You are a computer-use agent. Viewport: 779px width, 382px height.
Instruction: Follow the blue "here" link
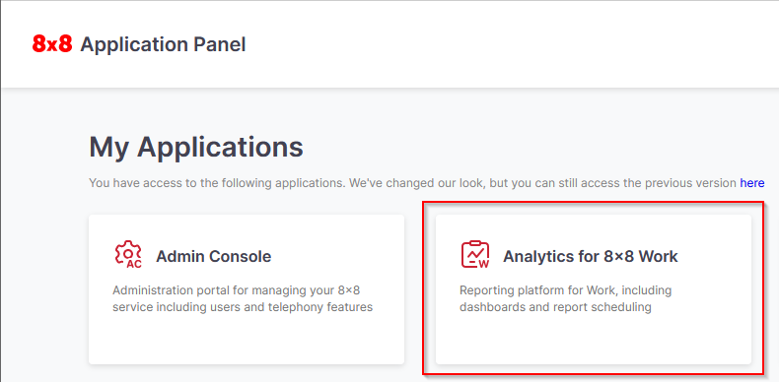click(x=752, y=183)
